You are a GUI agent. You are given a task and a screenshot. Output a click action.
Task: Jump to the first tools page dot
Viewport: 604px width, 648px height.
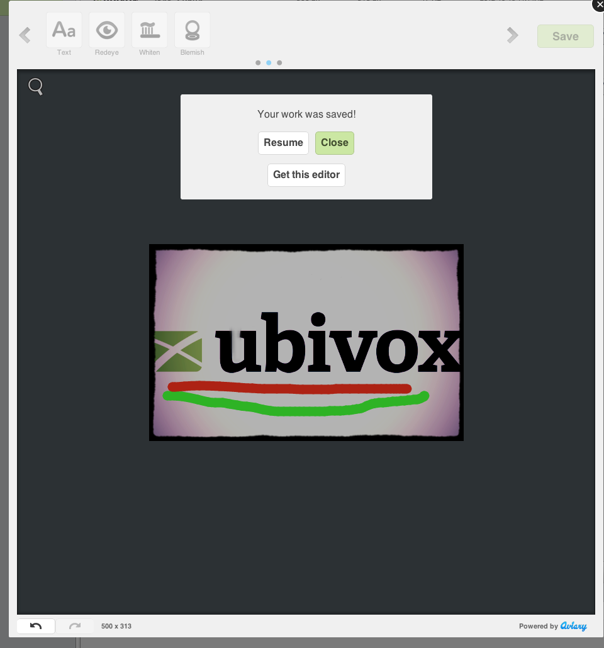(258, 63)
